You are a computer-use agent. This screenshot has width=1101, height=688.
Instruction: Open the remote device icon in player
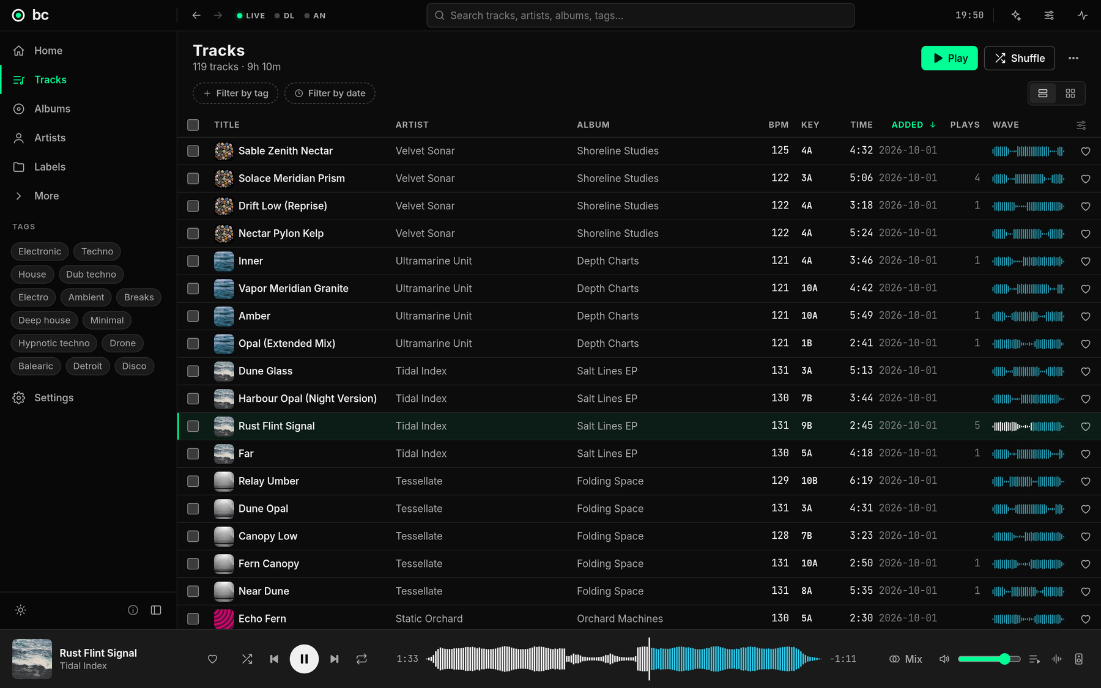(x=1079, y=659)
